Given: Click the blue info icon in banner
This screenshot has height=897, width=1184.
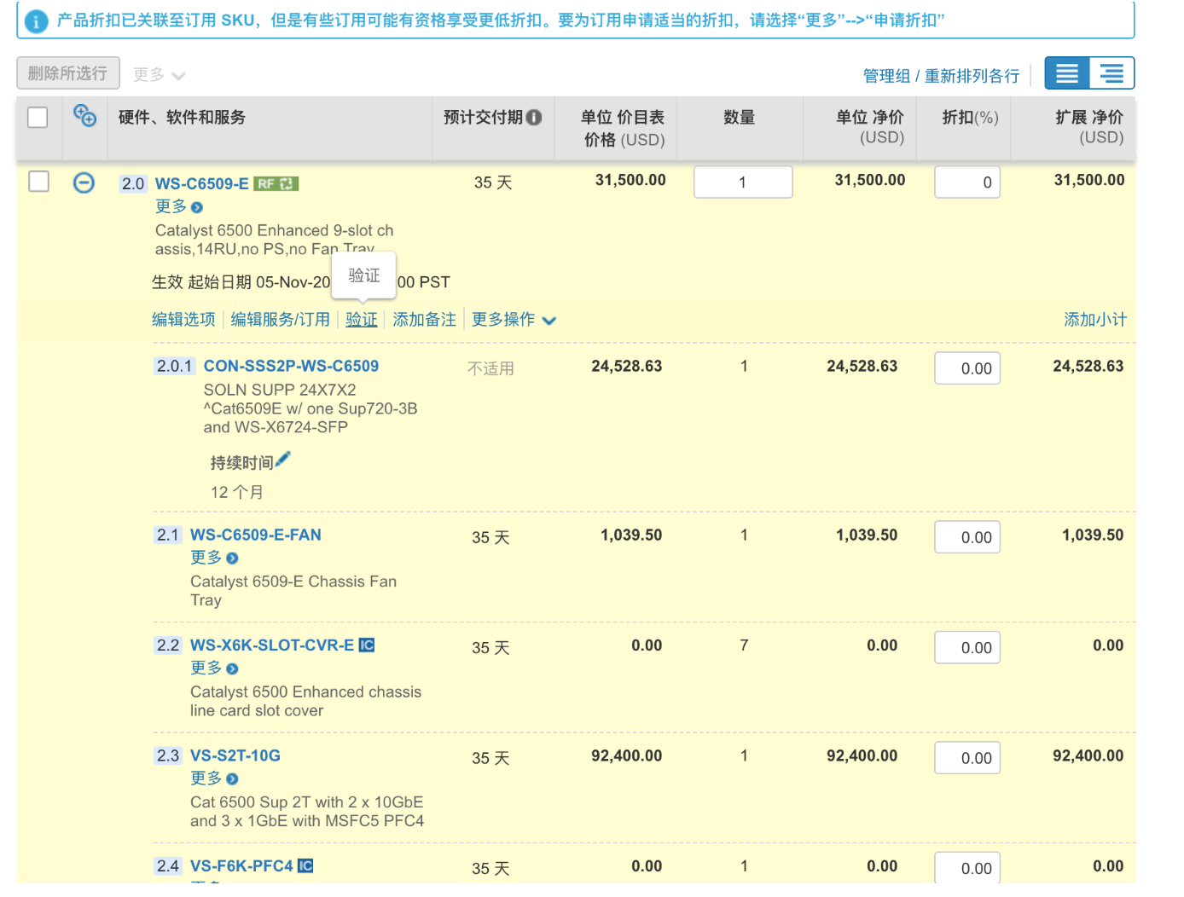Looking at the screenshot, I should [36, 21].
